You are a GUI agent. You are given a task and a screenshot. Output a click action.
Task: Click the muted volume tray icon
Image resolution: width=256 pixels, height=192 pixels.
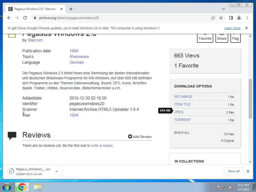[x=231, y=187]
